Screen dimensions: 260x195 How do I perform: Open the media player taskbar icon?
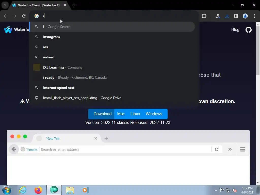tap(85, 190)
